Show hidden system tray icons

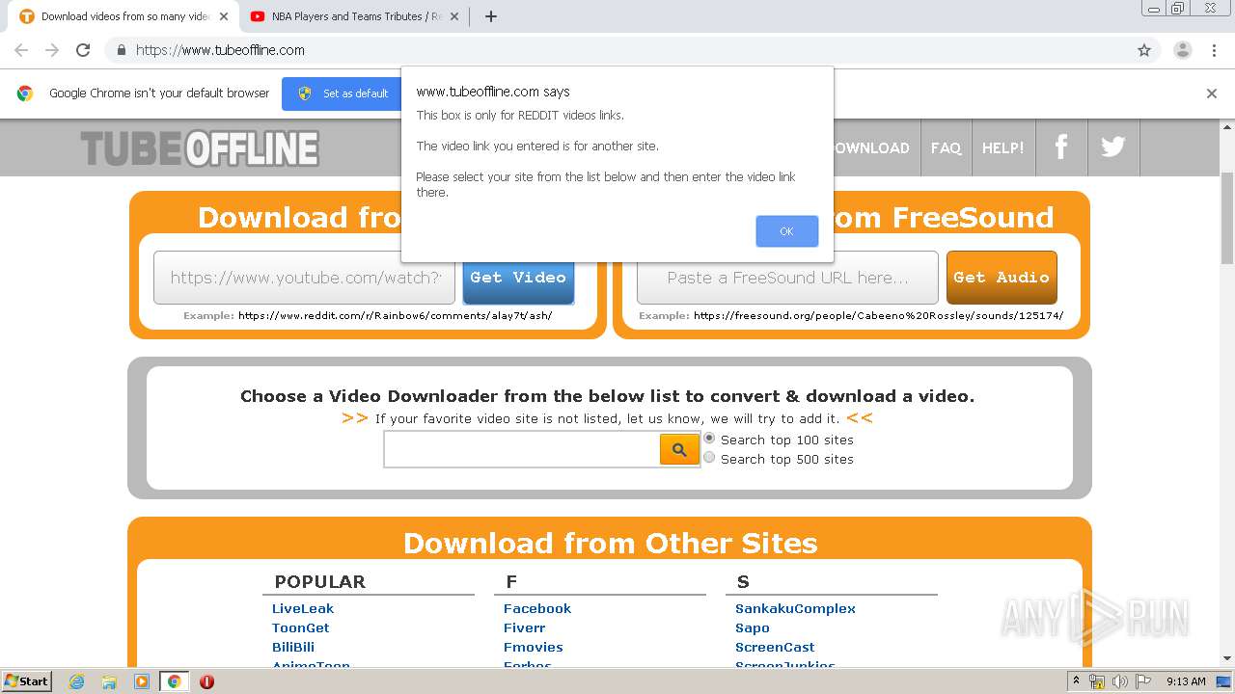click(1076, 681)
